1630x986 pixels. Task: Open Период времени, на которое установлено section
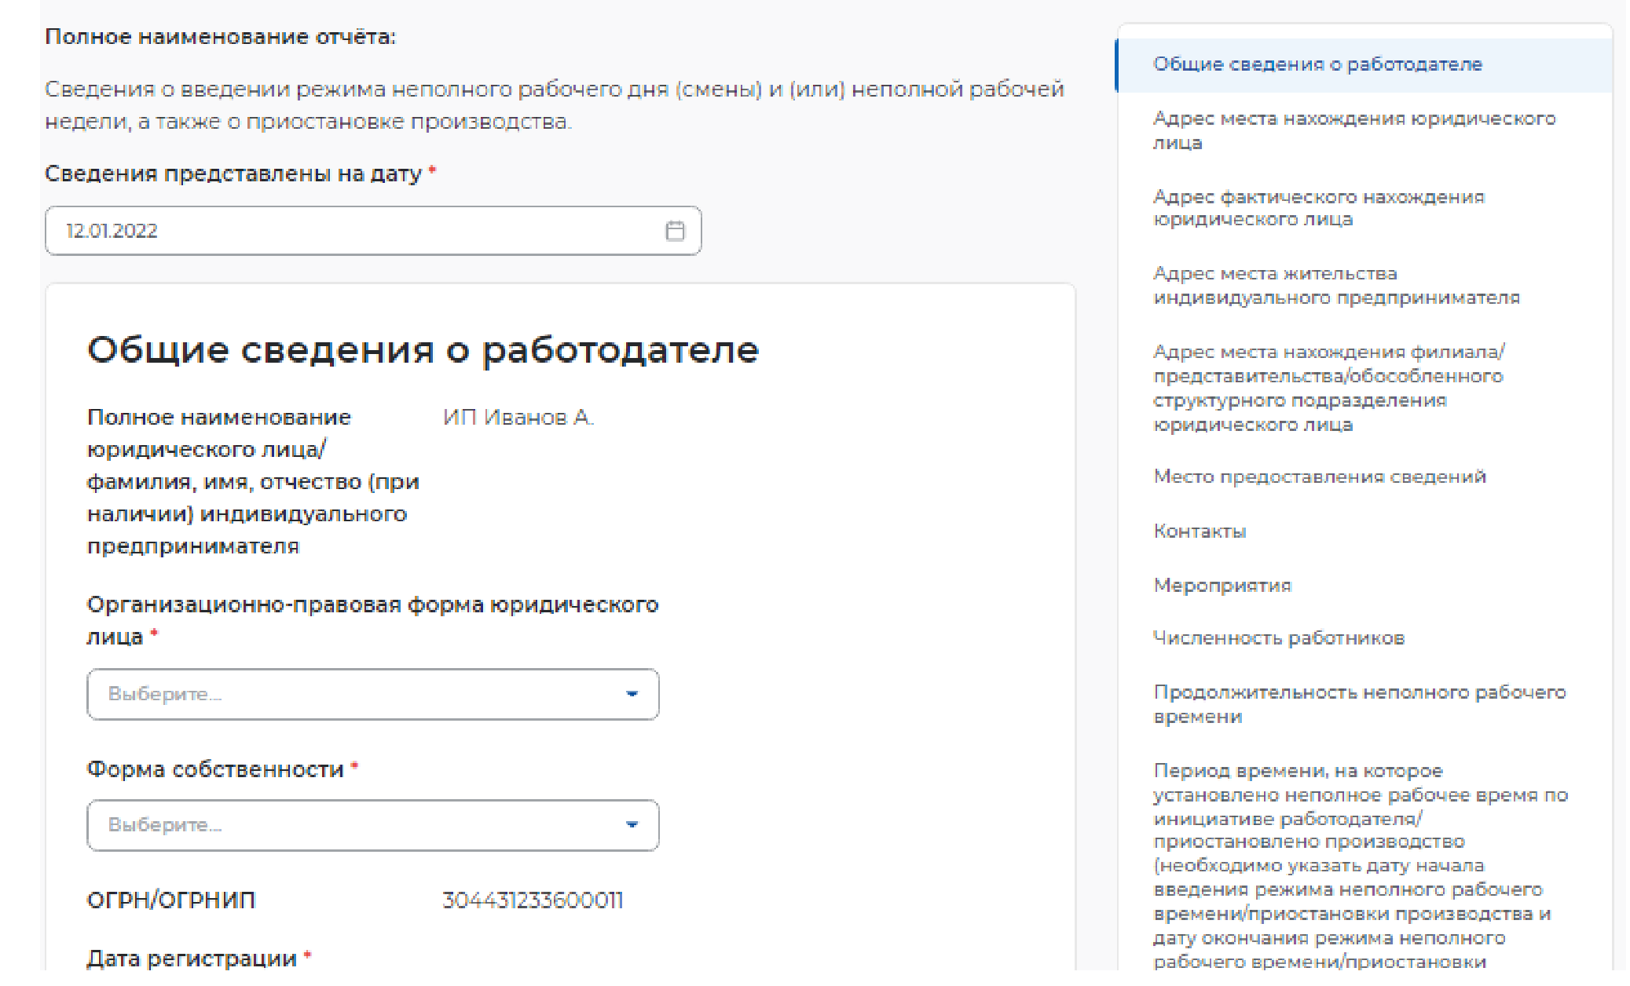pos(1361,866)
